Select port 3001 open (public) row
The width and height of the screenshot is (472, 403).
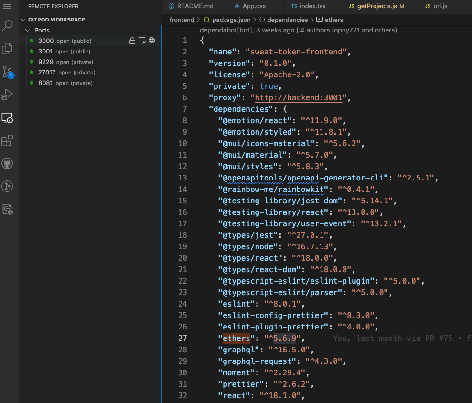(90, 51)
